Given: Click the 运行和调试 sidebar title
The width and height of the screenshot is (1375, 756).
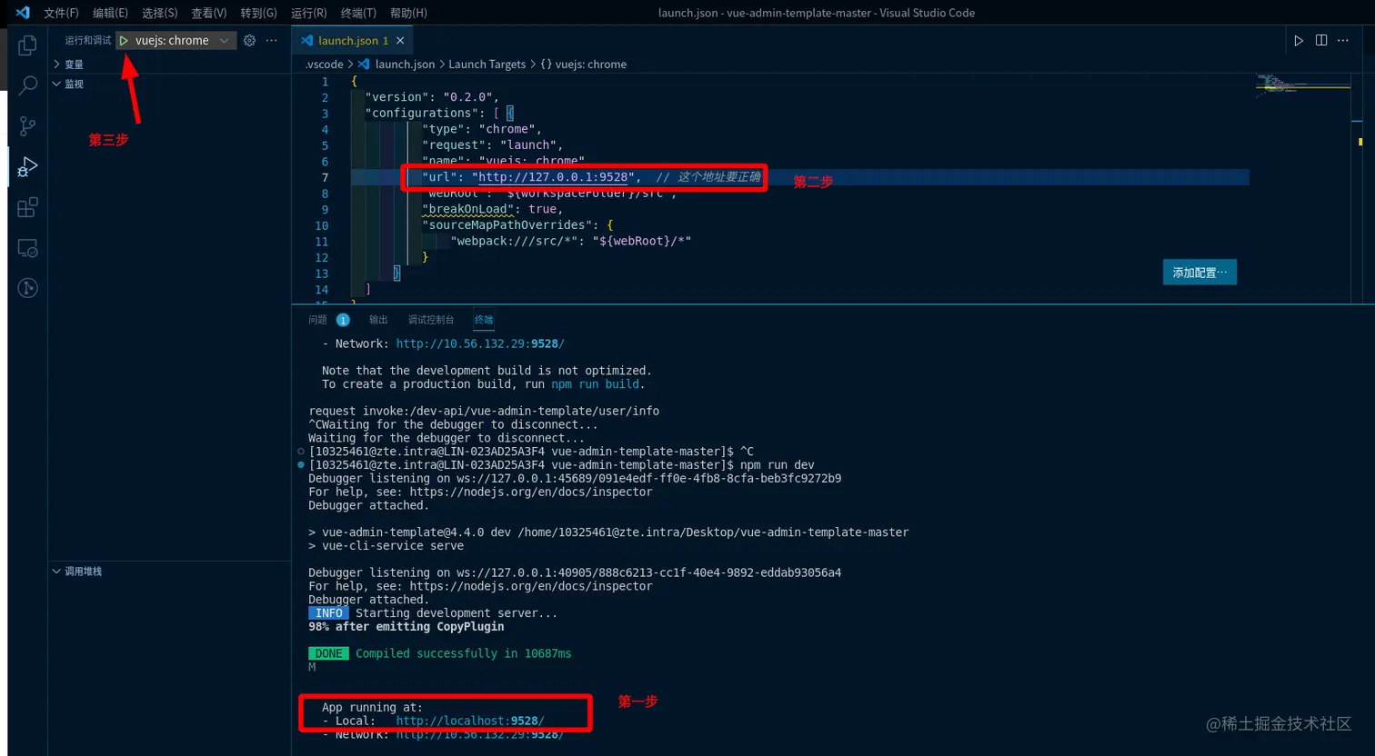Looking at the screenshot, I should point(88,41).
